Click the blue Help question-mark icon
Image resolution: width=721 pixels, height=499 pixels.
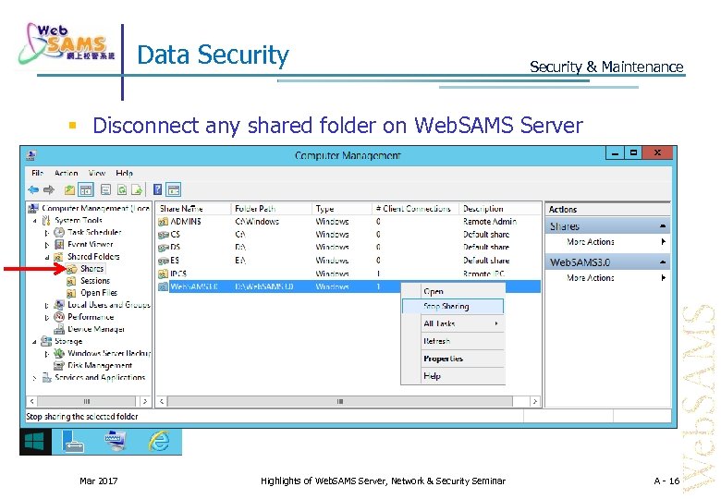click(x=158, y=189)
